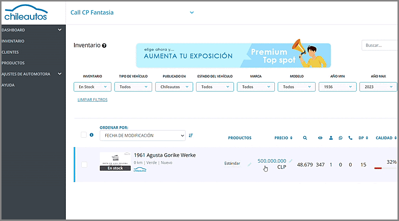Click the red quality progress bar

click(378, 168)
